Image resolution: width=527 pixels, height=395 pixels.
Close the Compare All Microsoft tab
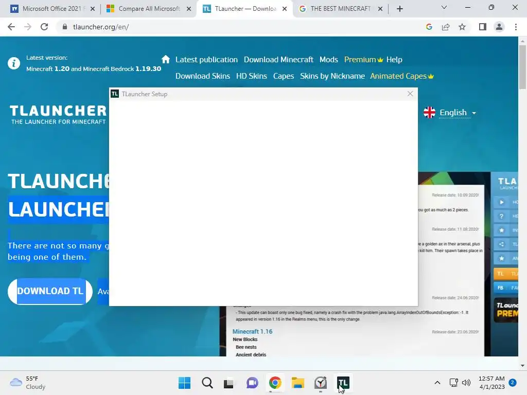click(x=189, y=9)
